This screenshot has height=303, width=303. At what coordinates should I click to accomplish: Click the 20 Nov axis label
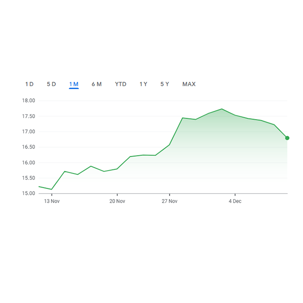click(117, 201)
